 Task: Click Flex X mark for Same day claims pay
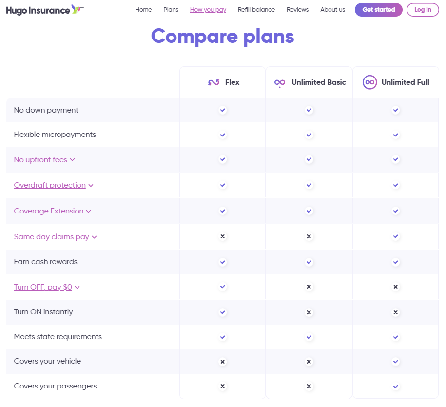[x=223, y=236]
